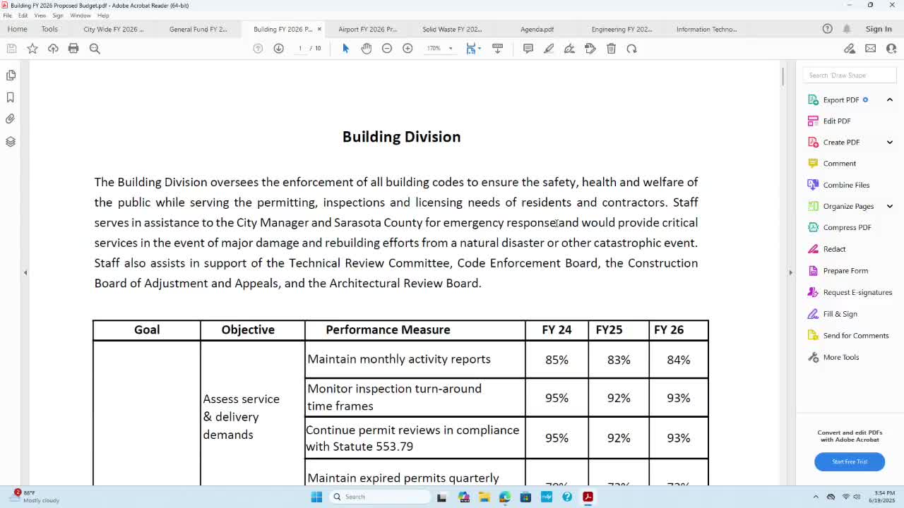Click the page number input field
The width and height of the screenshot is (904, 508).
click(x=300, y=49)
